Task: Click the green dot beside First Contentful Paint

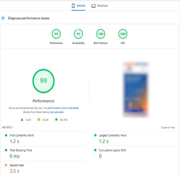Action: [6, 135]
